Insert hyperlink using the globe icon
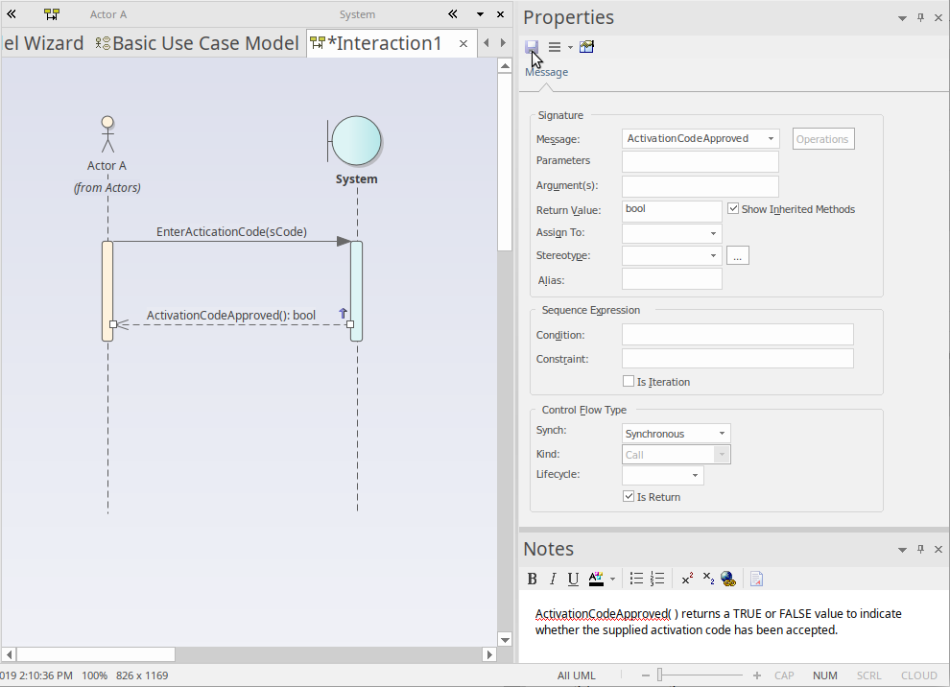This screenshot has width=950, height=687. pos(728,579)
